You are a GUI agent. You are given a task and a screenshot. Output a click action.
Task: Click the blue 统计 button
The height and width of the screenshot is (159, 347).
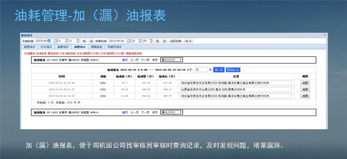[219, 70]
